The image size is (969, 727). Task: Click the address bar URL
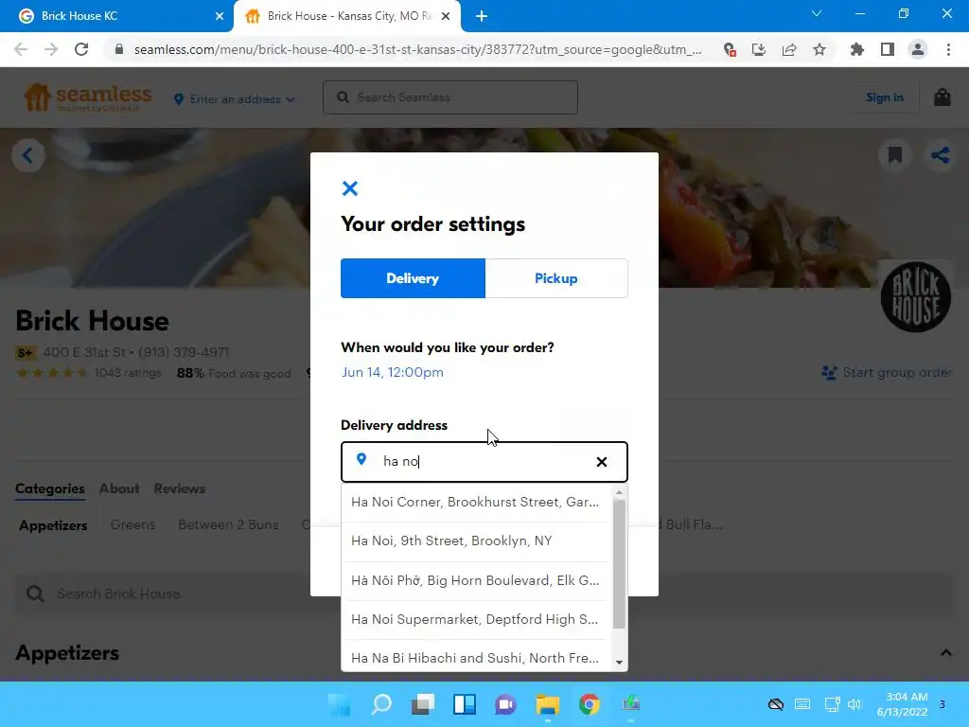click(x=417, y=49)
